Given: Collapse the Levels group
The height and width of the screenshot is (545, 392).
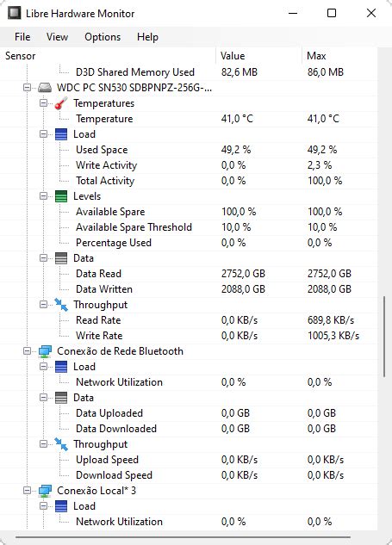Looking at the screenshot, I should (x=43, y=196).
